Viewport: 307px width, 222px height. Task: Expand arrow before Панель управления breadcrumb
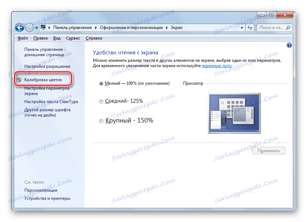[49, 28]
